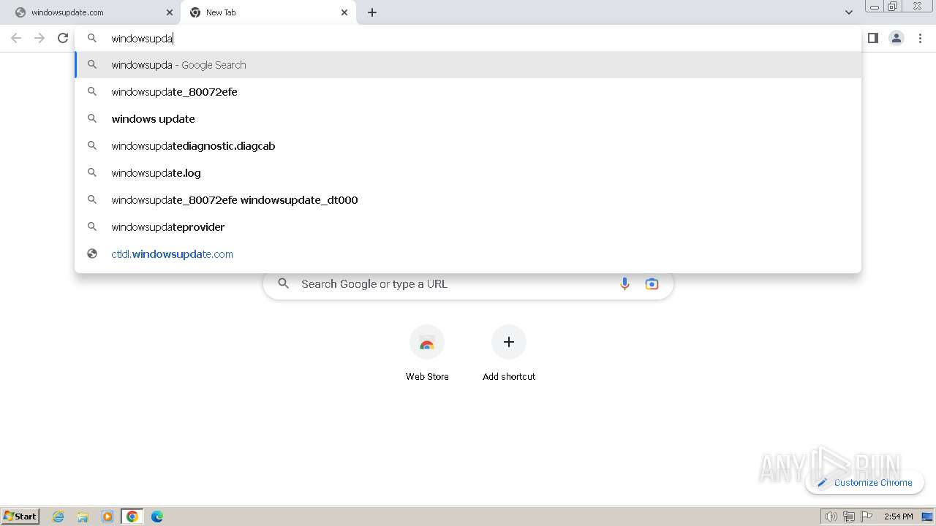
Task: Open Chrome three-dot menu
Action: coord(920,38)
